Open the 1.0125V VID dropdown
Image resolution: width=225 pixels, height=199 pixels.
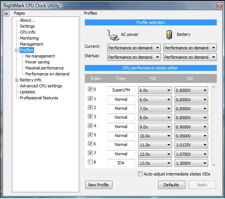click(191, 144)
